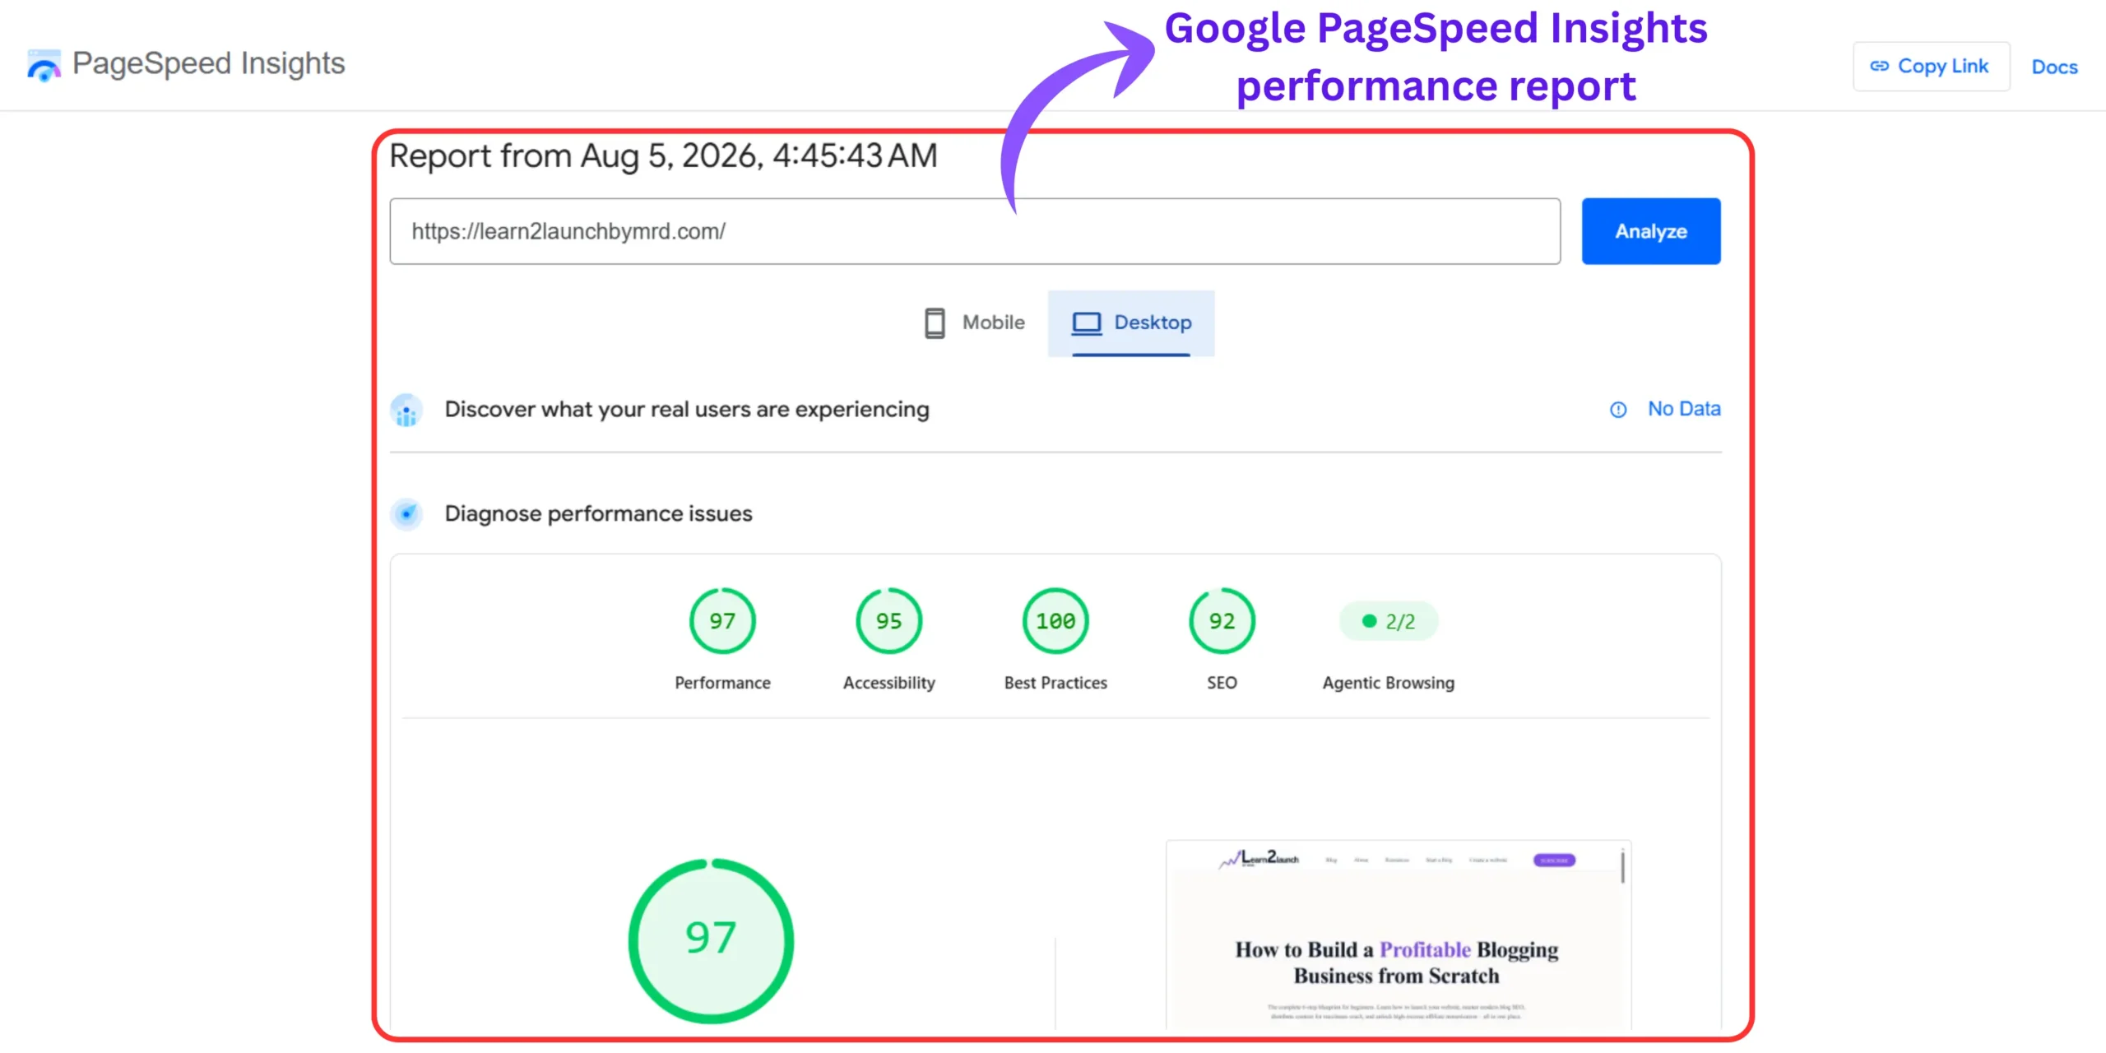Click the report date heading text
The height and width of the screenshot is (1053, 2106).
[663, 155]
